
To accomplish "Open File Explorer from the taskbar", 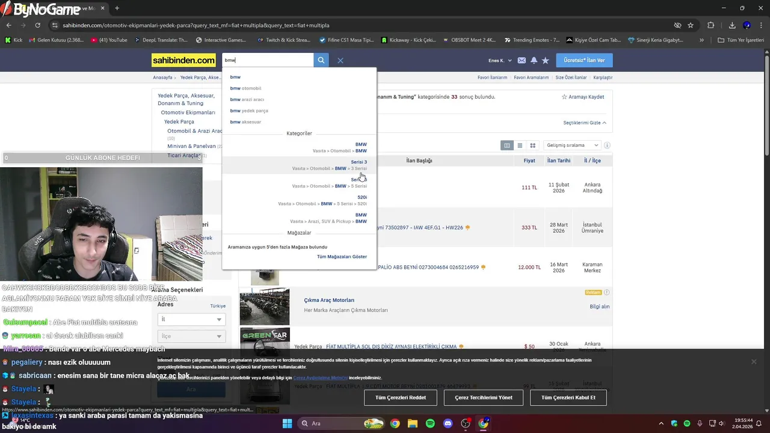I will click(x=413, y=423).
